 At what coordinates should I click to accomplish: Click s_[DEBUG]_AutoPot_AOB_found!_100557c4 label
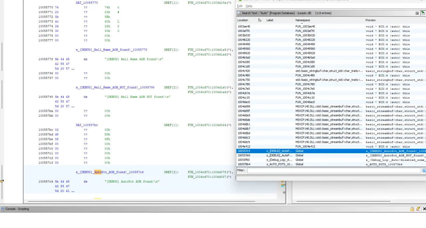tap(110, 172)
